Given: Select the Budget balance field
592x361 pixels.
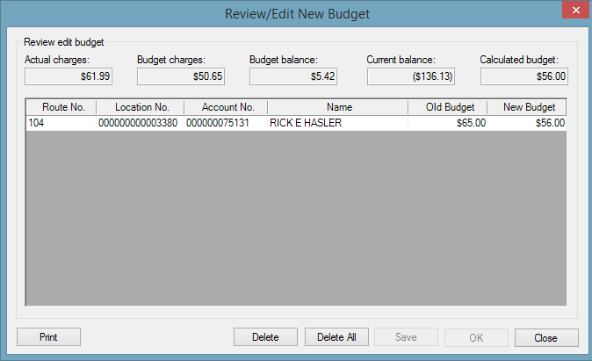Looking at the screenshot, I should (x=293, y=76).
